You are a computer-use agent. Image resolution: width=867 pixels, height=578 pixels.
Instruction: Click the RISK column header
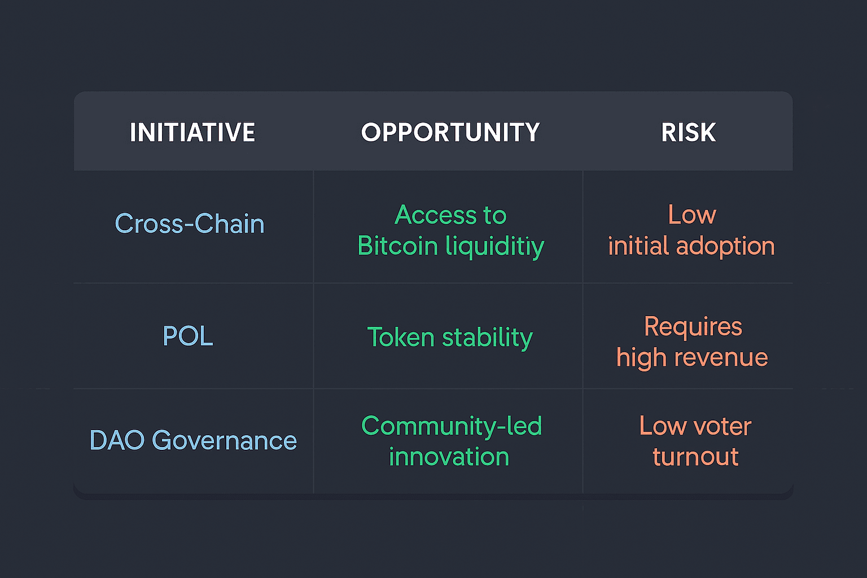tap(688, 133)
